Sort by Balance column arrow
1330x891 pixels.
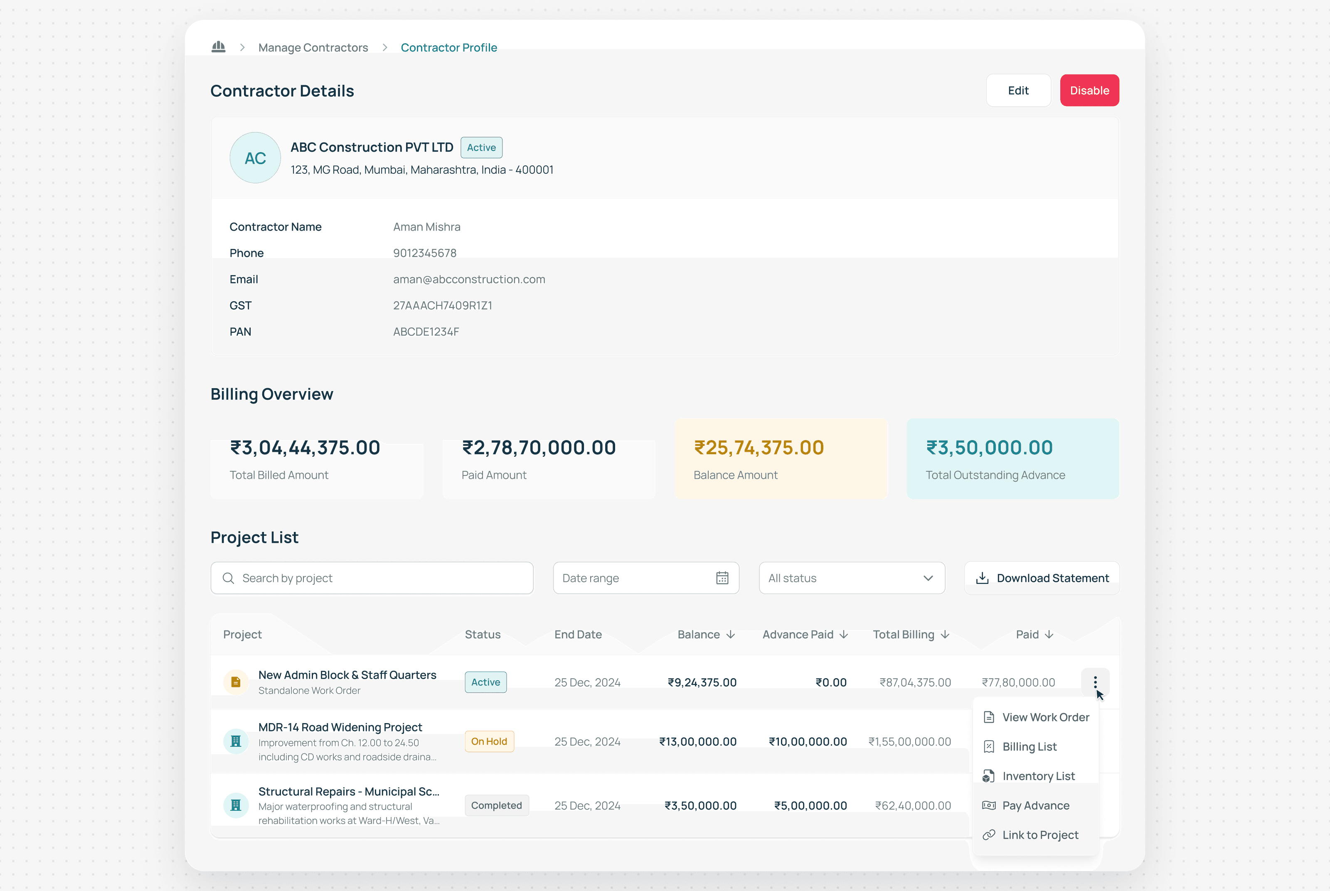(x=731, y=634)
